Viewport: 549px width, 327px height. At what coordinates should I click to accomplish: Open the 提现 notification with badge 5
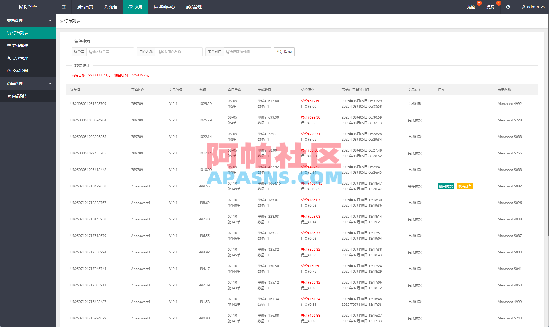point(490,7)
